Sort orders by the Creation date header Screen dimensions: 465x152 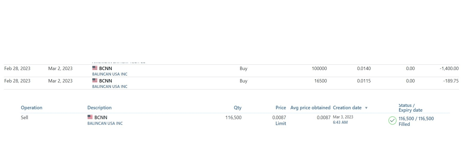[x=347, y=108]
